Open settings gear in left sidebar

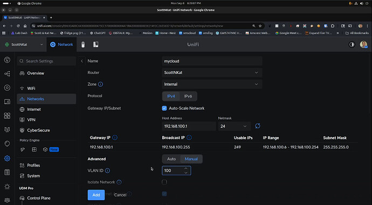click(7, 158)
